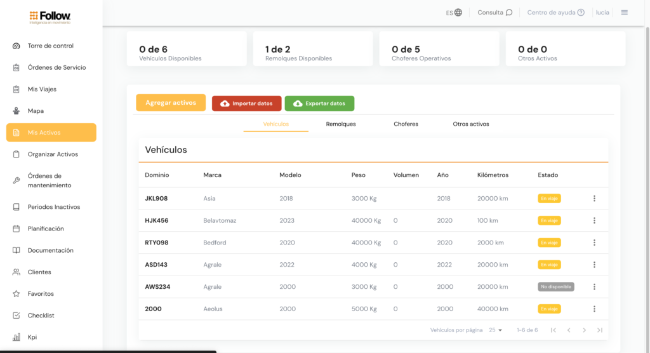Screen dimensions: 650x353
Task: Open Torre de control sidebar icon
Action: pyautogui.click(x=16, y=46)
